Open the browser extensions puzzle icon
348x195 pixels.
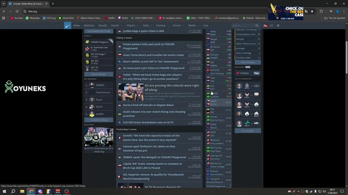(321, 11)
